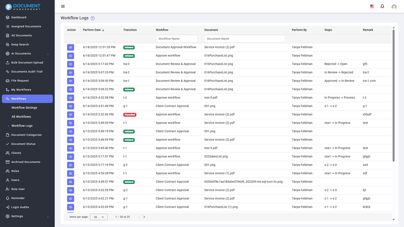
Task: Open the user avatar profile icon
Action: tap(394, 7)
